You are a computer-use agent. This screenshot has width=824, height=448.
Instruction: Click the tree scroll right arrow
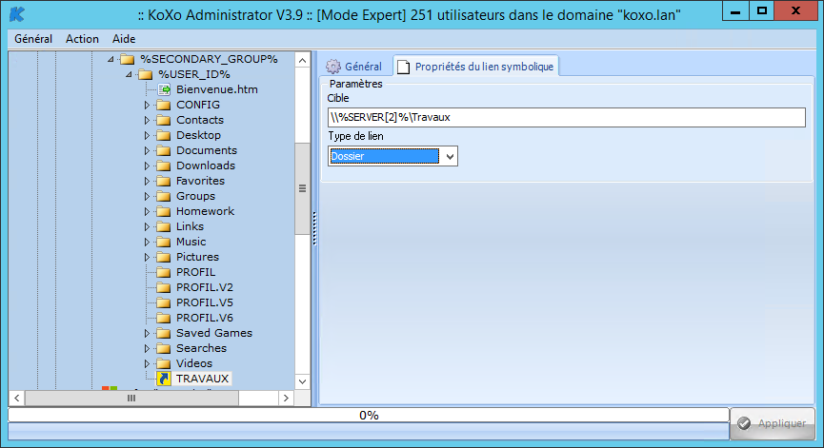[x=286, y=399]
